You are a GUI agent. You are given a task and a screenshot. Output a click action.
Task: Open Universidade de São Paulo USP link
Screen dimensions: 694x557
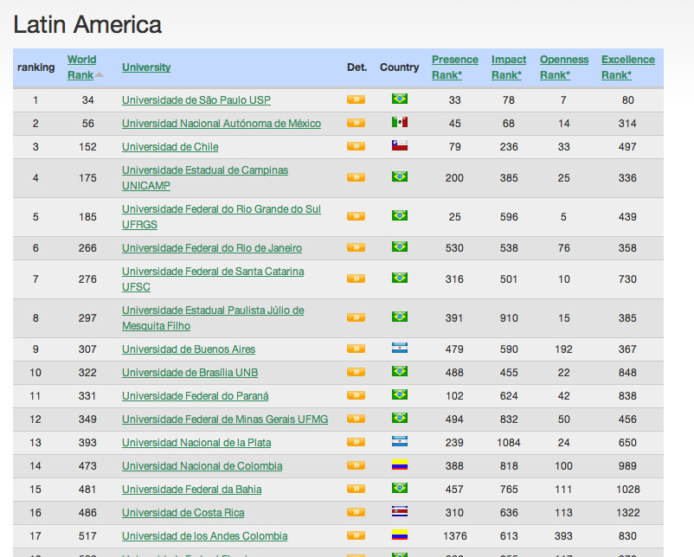[x=196, y=100]
